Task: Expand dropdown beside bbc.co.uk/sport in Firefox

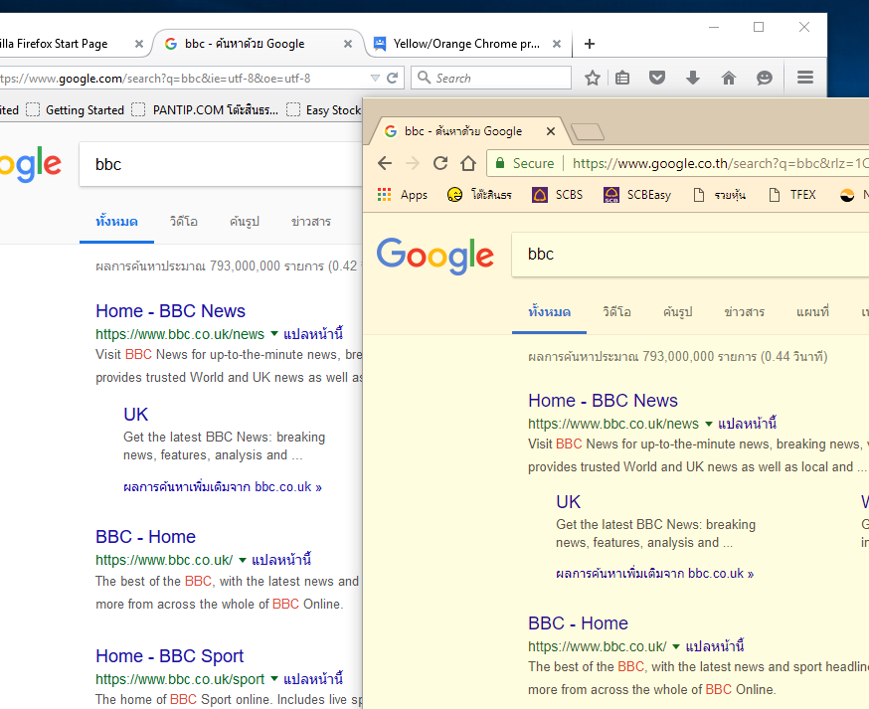Action: click(x=273, y=679)
